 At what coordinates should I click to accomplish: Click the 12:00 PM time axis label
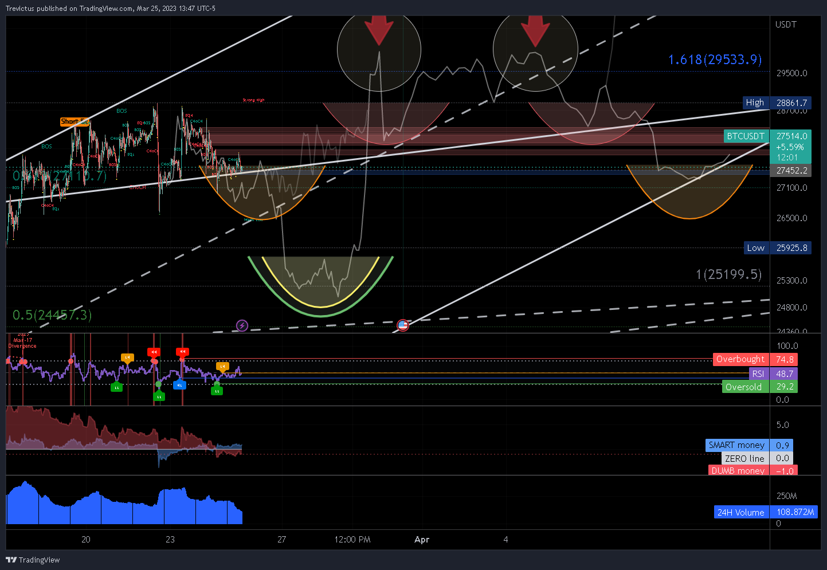tap(352, 540)
